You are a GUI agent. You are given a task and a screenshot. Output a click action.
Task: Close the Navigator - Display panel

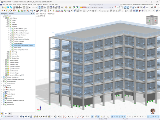click(34, 14)
